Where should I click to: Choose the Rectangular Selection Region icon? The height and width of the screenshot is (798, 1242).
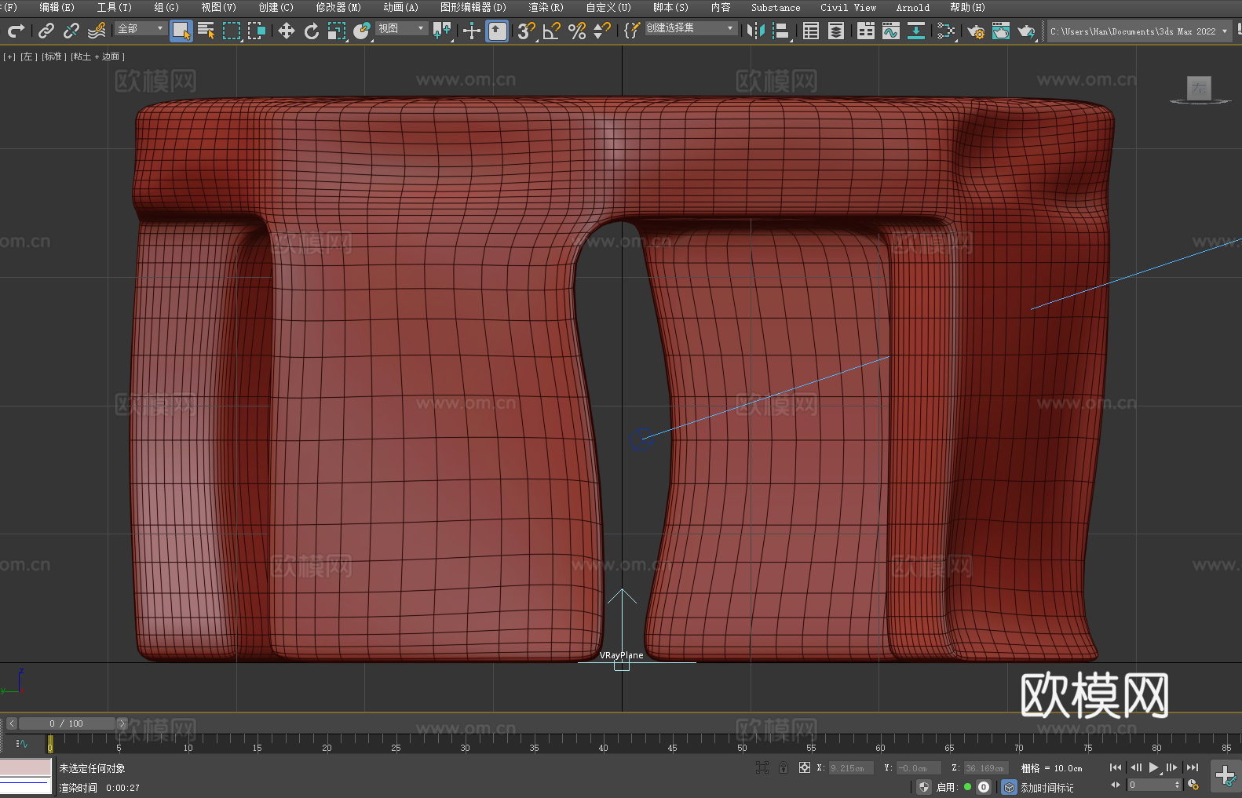232,31
